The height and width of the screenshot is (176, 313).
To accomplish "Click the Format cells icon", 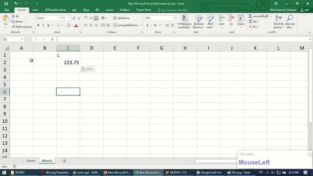I will point(241,19).
